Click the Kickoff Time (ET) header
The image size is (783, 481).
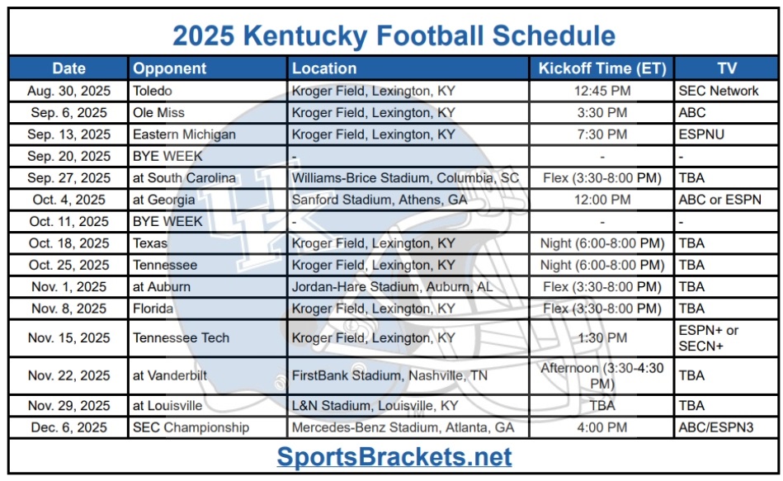[x=601, y=68]
